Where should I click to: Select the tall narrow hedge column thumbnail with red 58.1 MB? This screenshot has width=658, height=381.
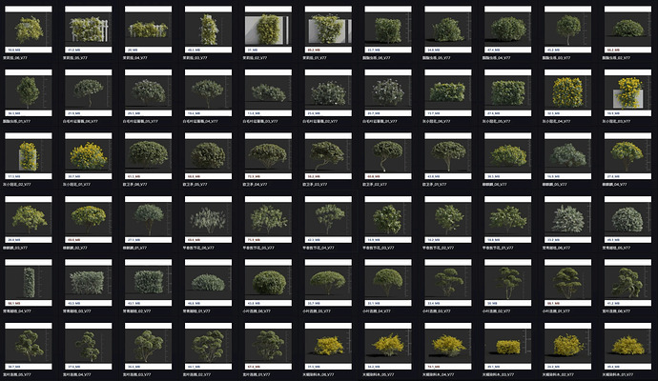tap(29, 283)
